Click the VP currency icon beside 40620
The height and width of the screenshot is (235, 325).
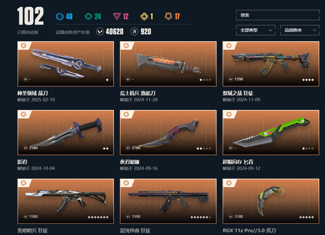pyautogui.click(x=100, y=32)
